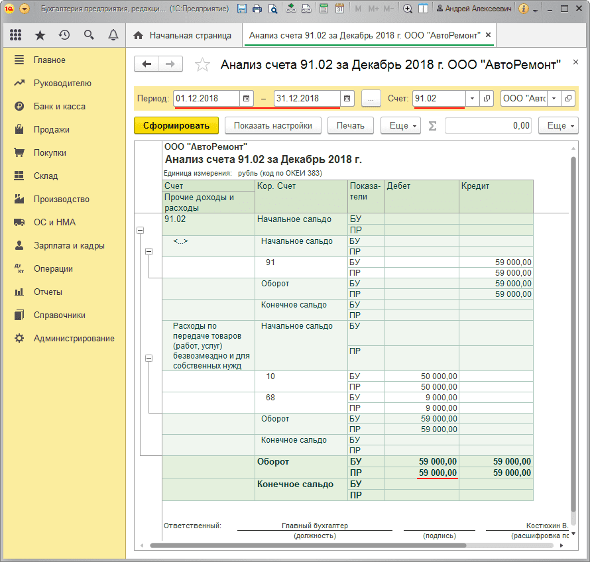Open organization form via open icon
This screenshot has height=562, width=590.
568,99
